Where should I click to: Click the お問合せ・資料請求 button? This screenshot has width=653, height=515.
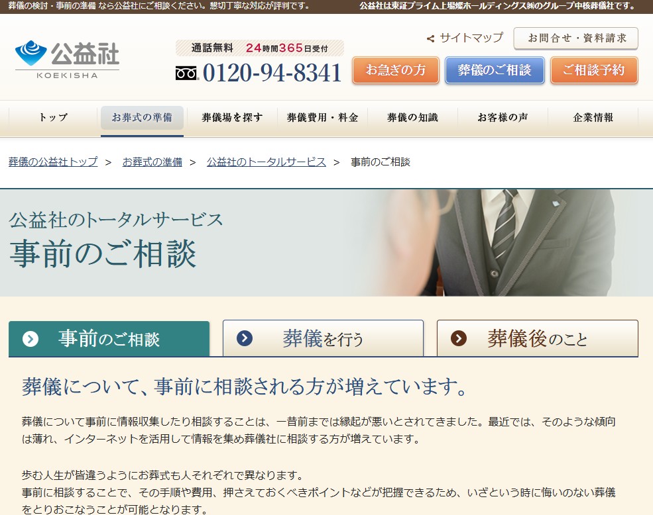(575, 39)
